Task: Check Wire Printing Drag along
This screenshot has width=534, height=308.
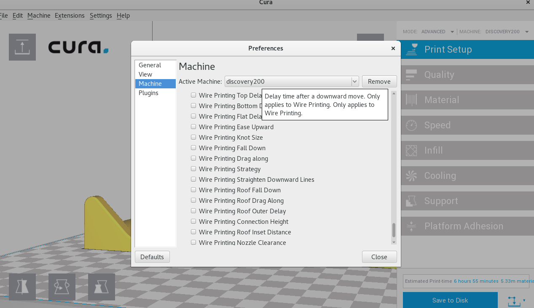Action: [193, 158]
